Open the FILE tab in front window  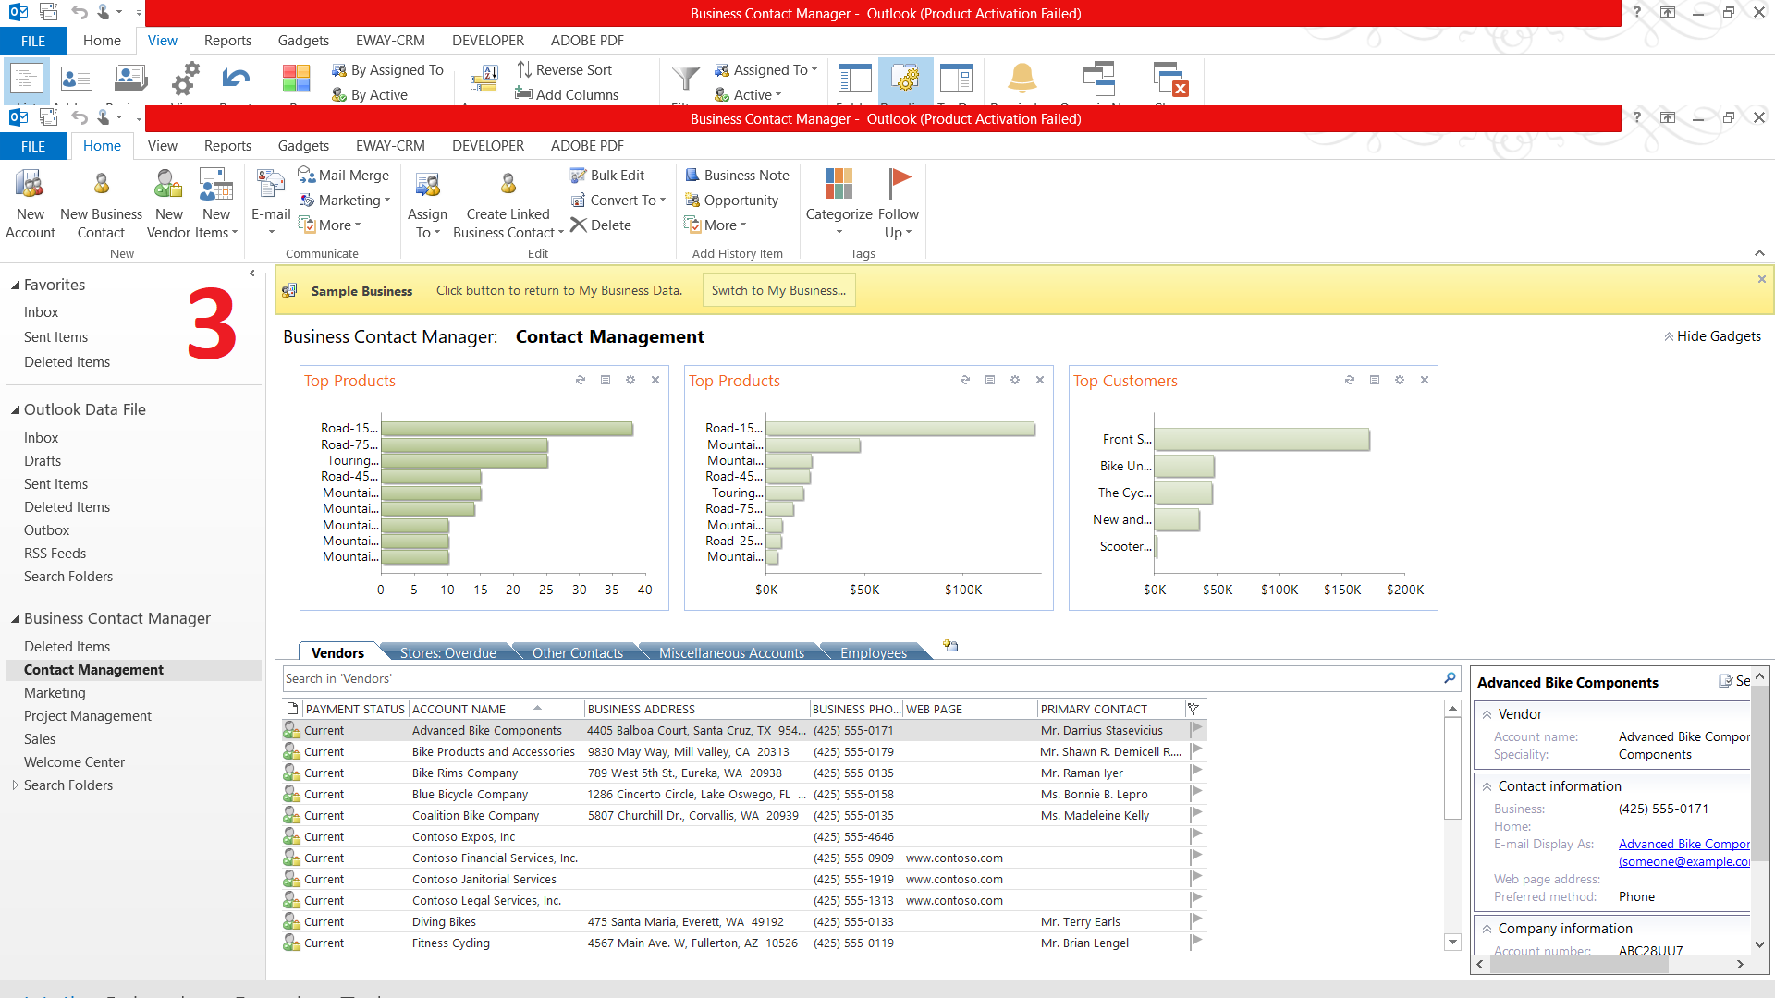[33, 146]
